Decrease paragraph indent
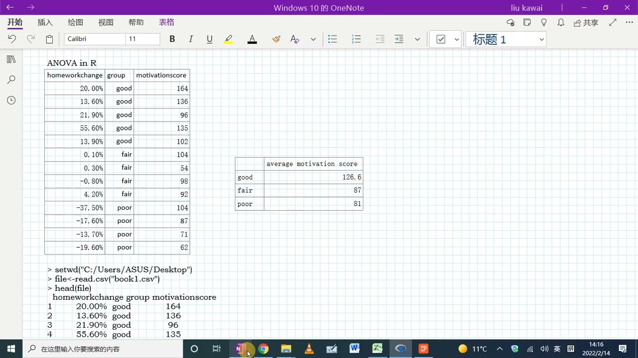This screenshot has width=638, height=358. [x=380, y=39]
